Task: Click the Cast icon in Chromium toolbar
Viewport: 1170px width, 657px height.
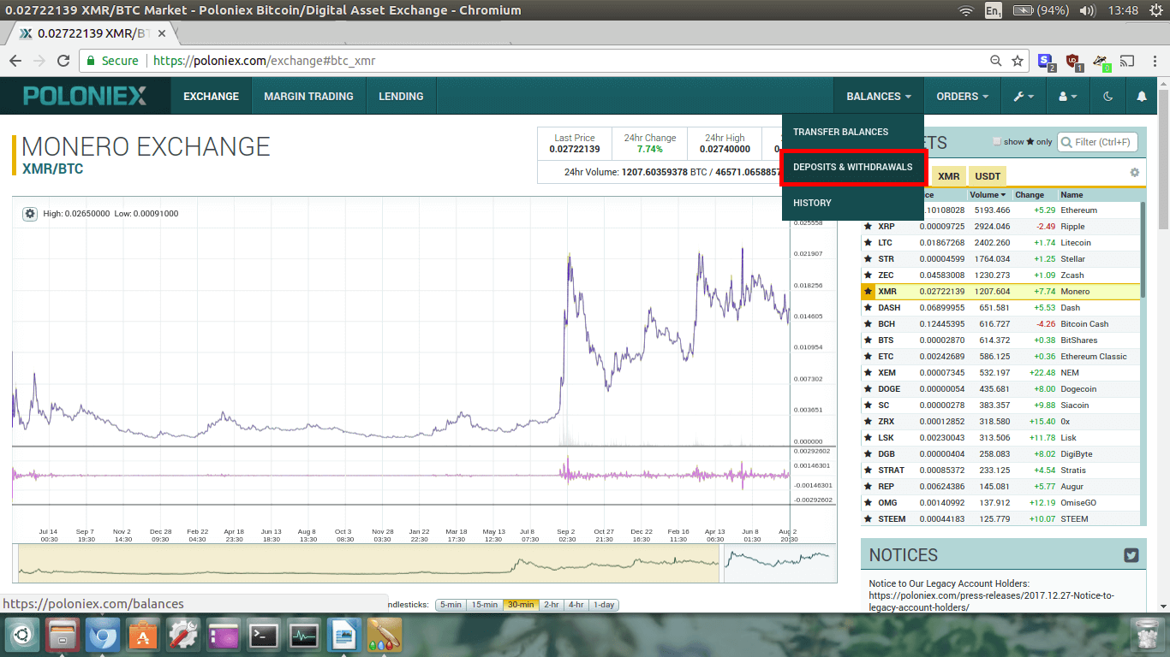Action: (1127, 61)
